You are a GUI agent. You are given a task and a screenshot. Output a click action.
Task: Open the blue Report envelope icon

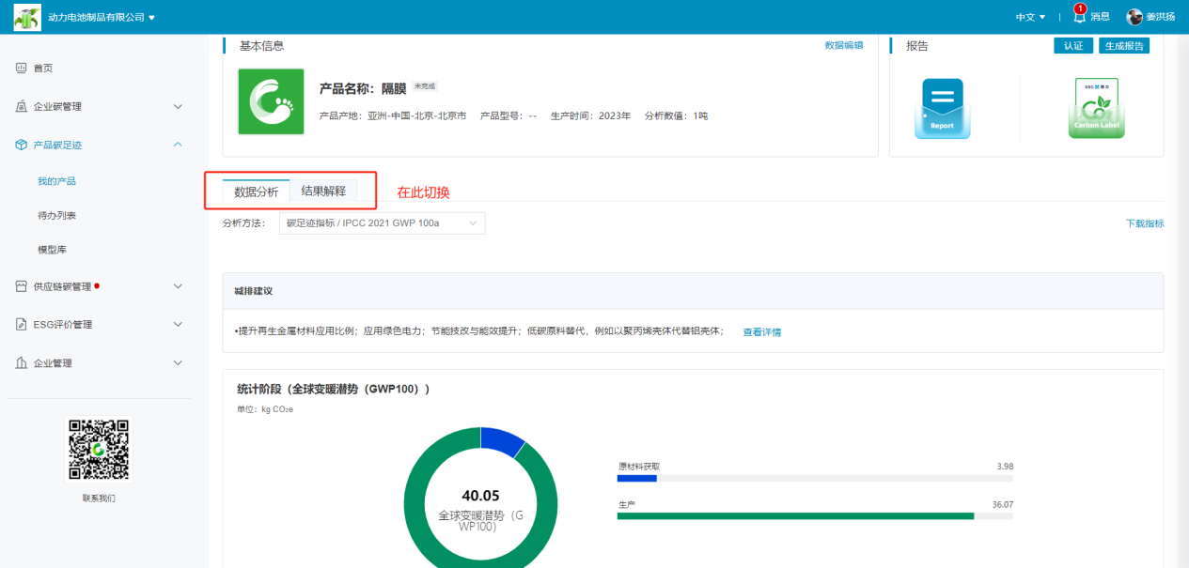point(942,109)
